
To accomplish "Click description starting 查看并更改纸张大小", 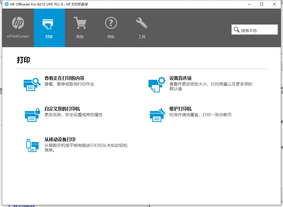I will [211, 86].
